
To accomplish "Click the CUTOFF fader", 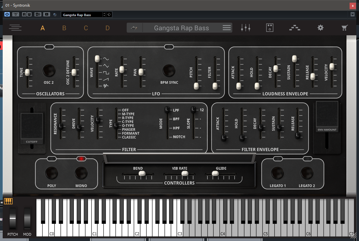I will point(32,128).
